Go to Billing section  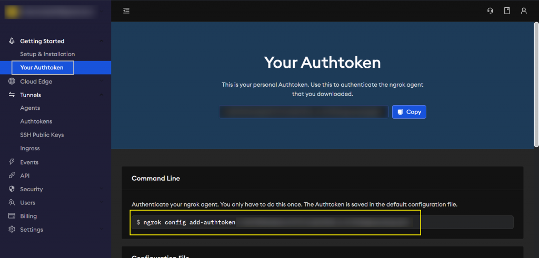click(x=28, y=216)
